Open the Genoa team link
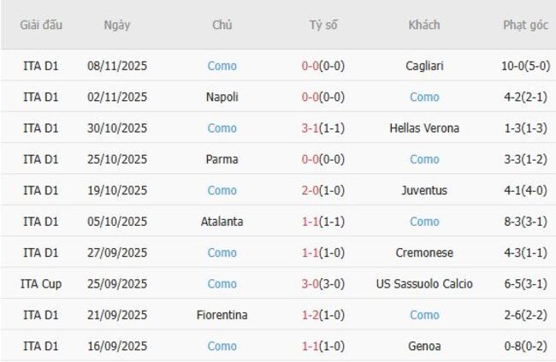This screenshot has height=362, width=556. click(424, 346)
